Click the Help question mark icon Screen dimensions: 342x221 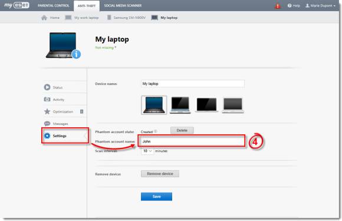click(x=290, y=6)
